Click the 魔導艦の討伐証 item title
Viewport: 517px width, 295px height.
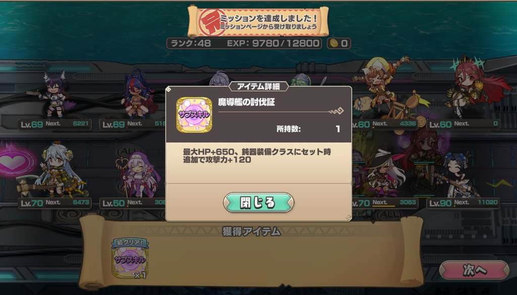click(246, 102)
